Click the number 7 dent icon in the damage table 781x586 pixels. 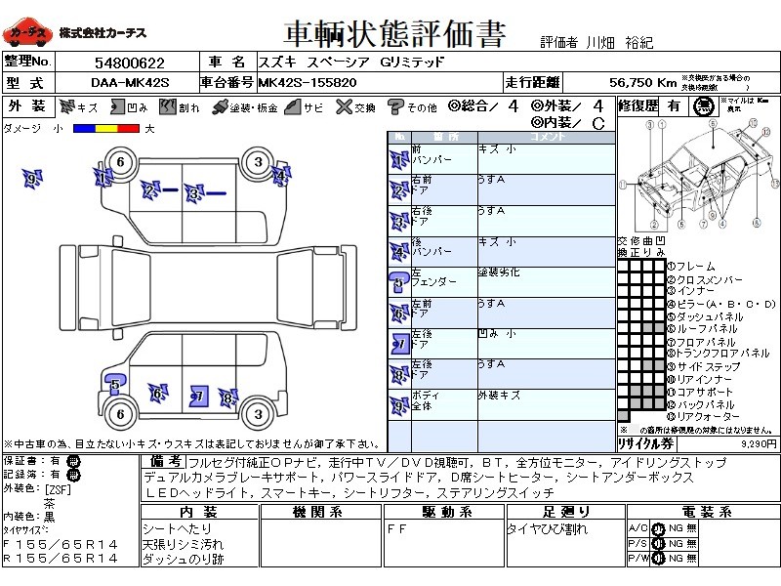pyautogui.click(x=400, y=344)
